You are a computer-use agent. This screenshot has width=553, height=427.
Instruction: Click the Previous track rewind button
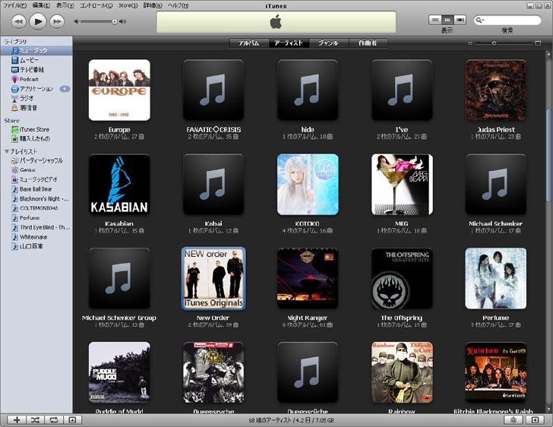click(x=19, y=21)
